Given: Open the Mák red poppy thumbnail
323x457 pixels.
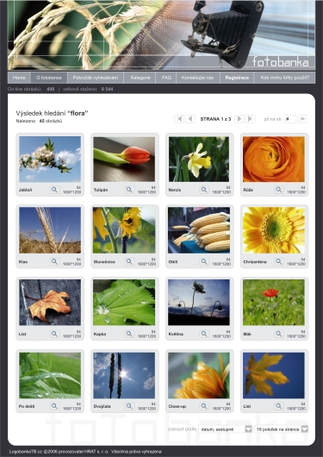Looking at the screenshot, I should (x=274, y=303).
